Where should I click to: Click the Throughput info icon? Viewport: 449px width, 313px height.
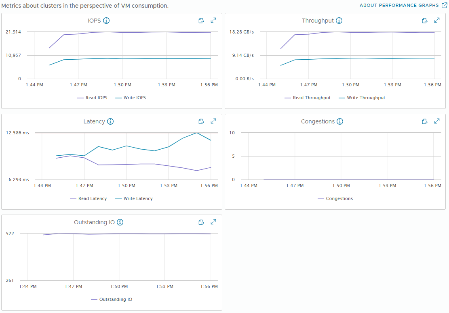click(x=339, y=21)
